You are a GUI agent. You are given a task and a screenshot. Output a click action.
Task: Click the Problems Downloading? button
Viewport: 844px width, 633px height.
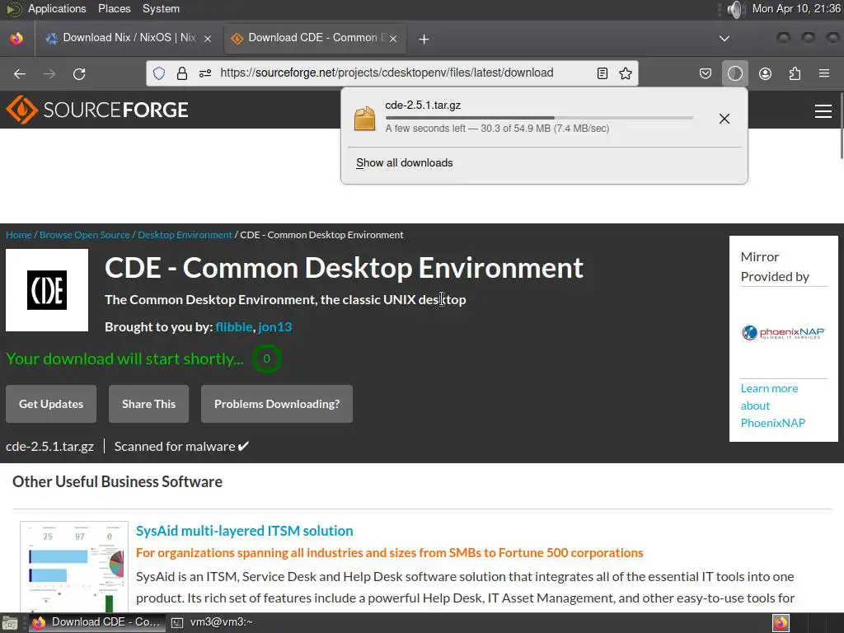click(x=277, y=404)
